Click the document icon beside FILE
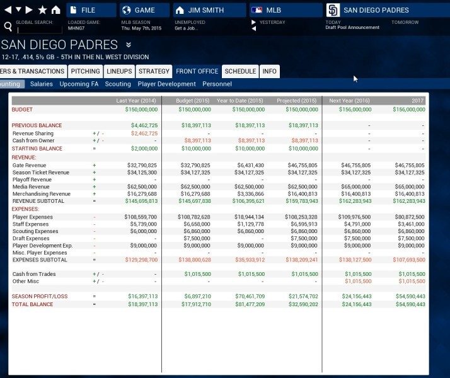Image resolution: width=450 pixels, height=378 pixels. [x=74, y=10]
